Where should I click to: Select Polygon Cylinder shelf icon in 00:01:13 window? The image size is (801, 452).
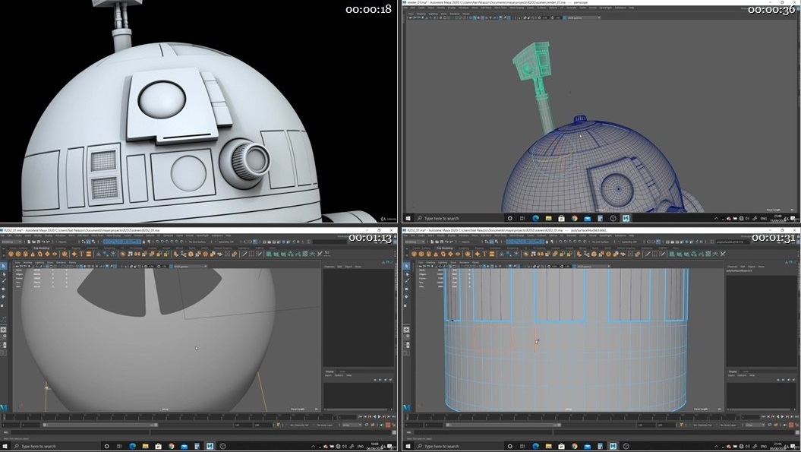click(25, 254)
